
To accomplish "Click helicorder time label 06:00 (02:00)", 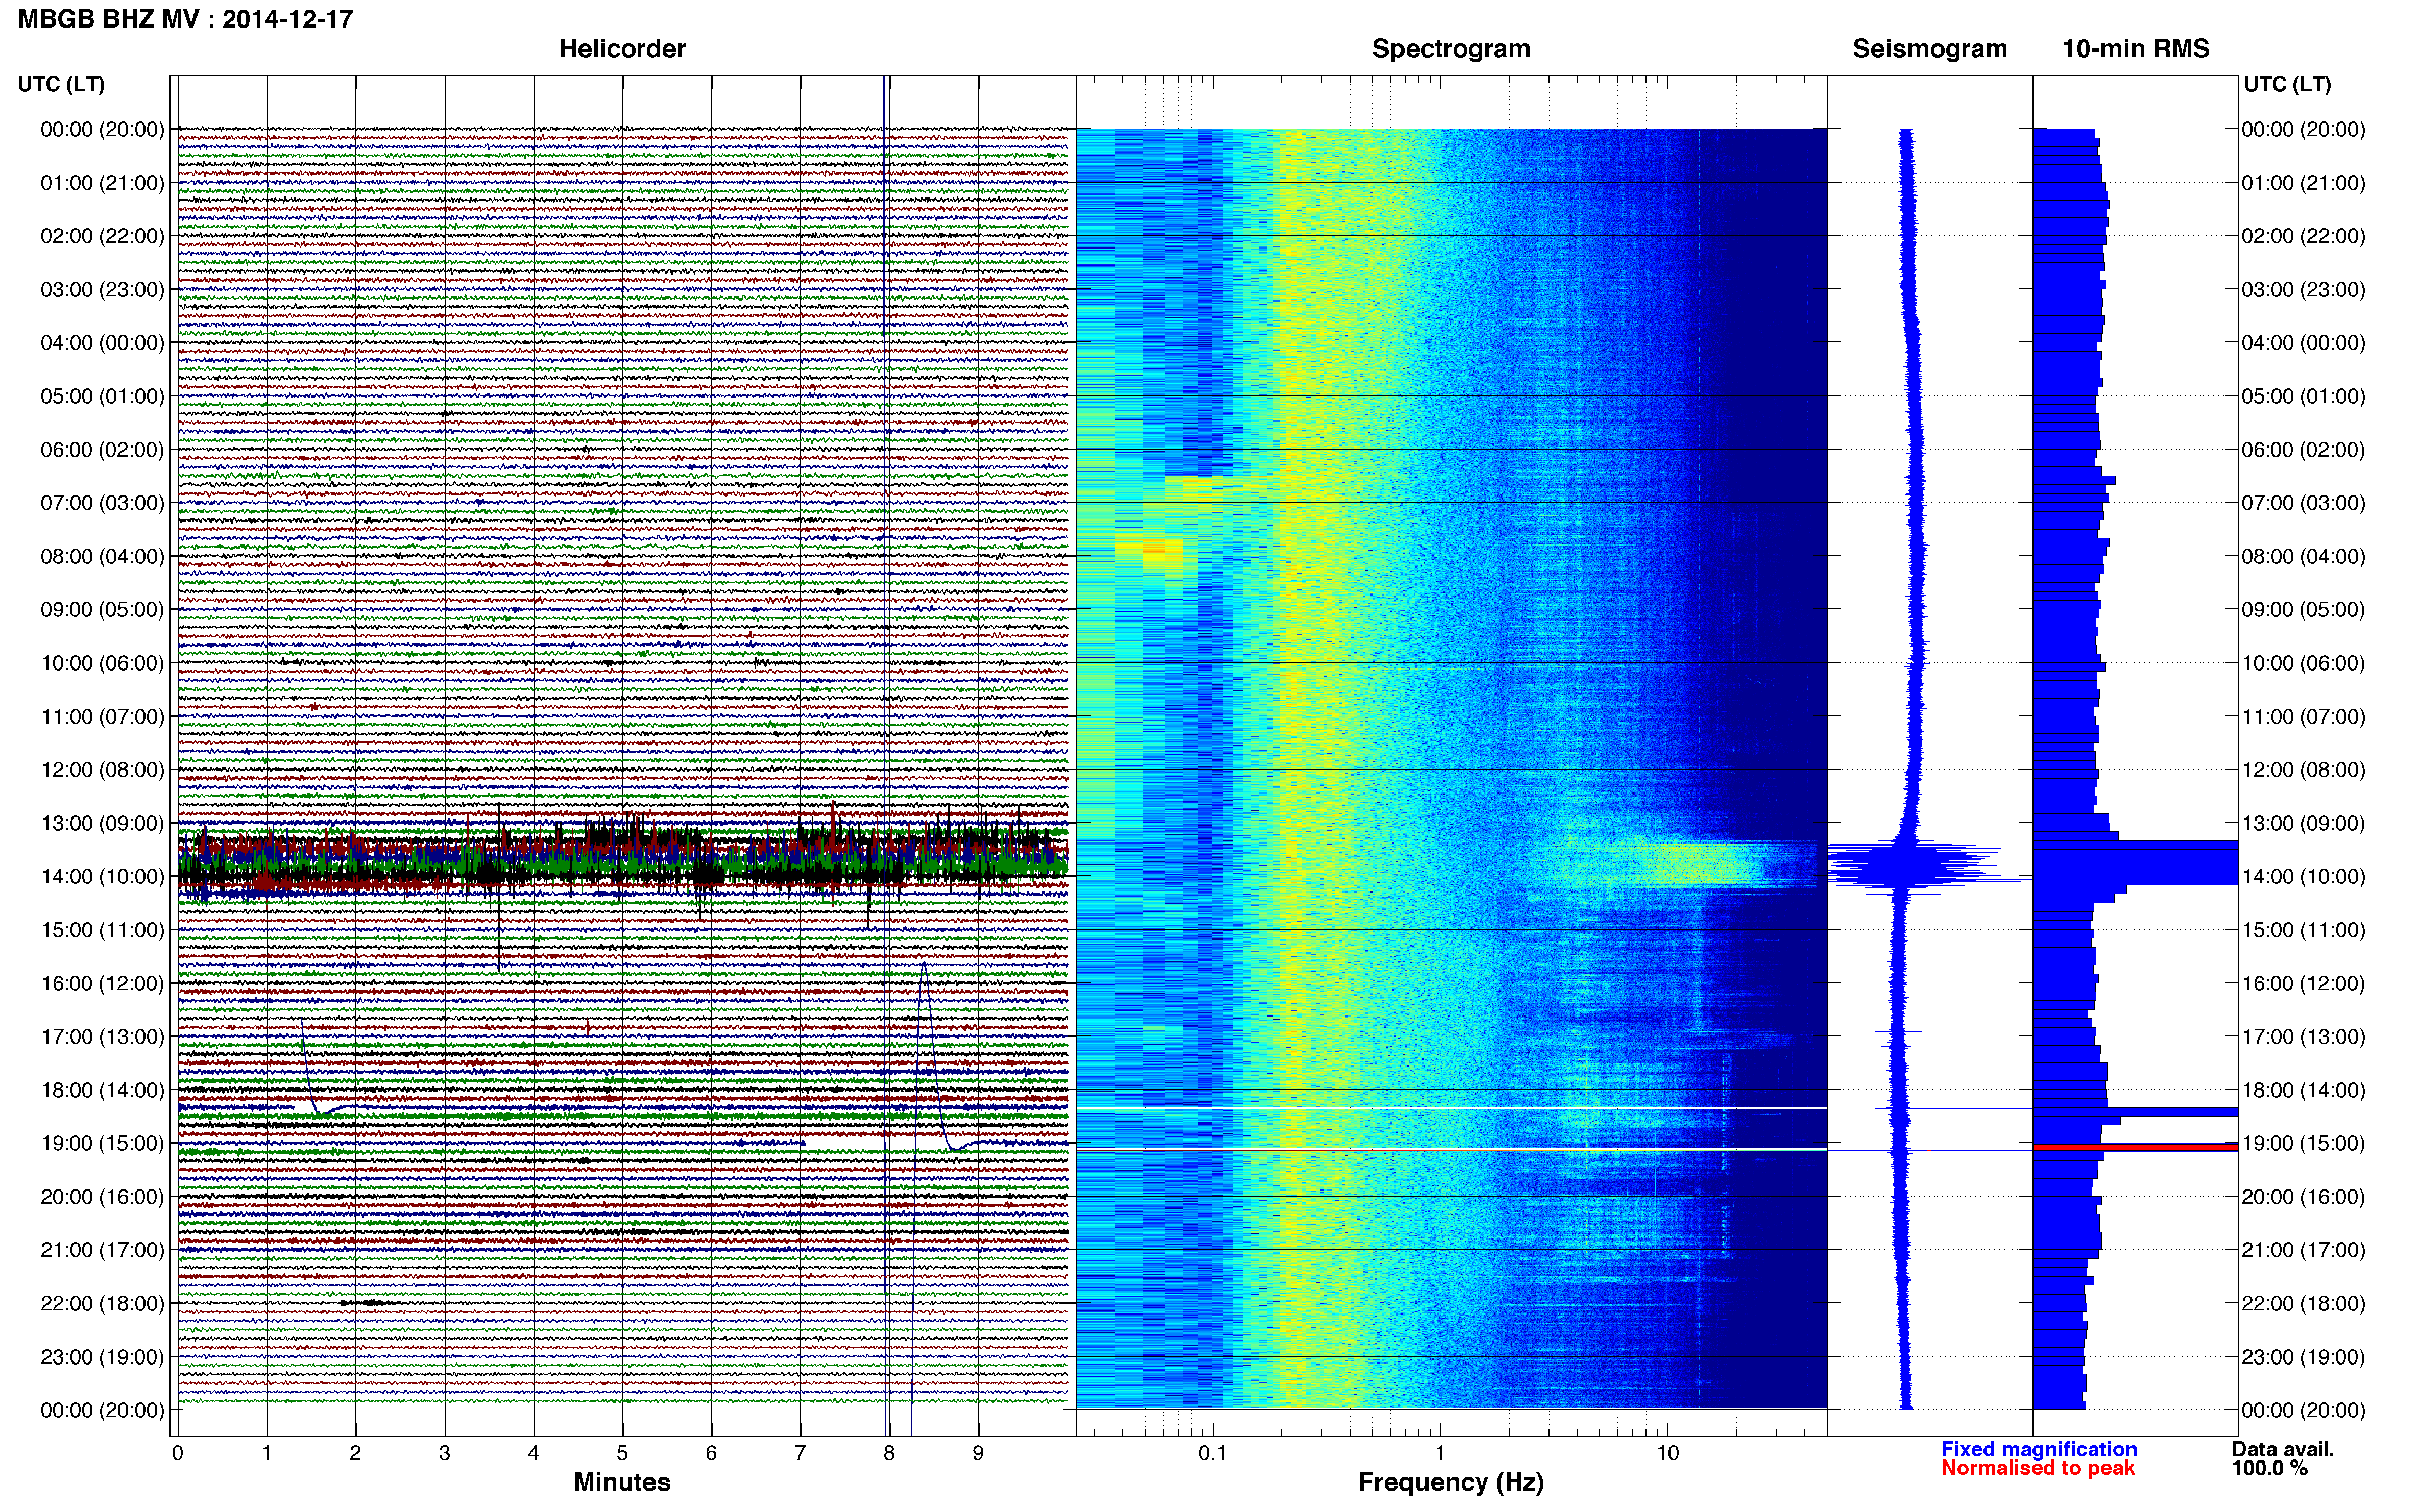I will tap(102, 450).
